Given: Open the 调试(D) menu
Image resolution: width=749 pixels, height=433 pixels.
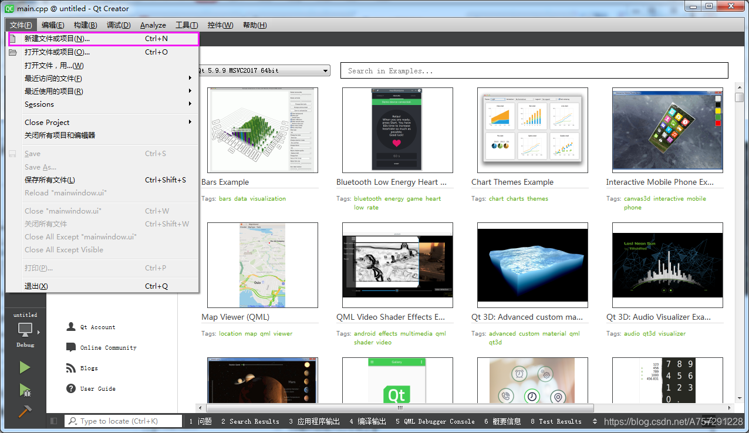Looking at the screenshot, I should (x=119, y=25).
